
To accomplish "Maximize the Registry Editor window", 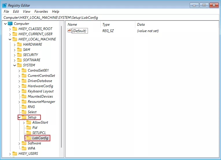I will pyautogui.click(x=204, y=5).
